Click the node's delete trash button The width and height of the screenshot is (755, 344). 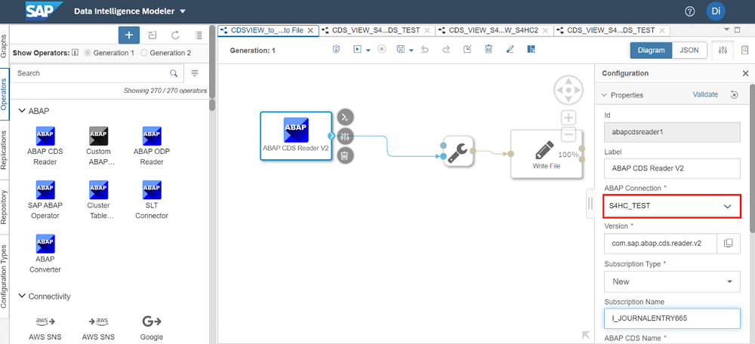click(x=345, y=155)
